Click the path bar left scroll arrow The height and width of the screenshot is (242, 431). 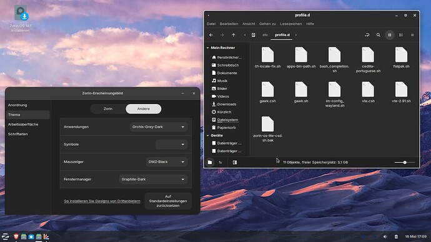(x=245, y=35)
